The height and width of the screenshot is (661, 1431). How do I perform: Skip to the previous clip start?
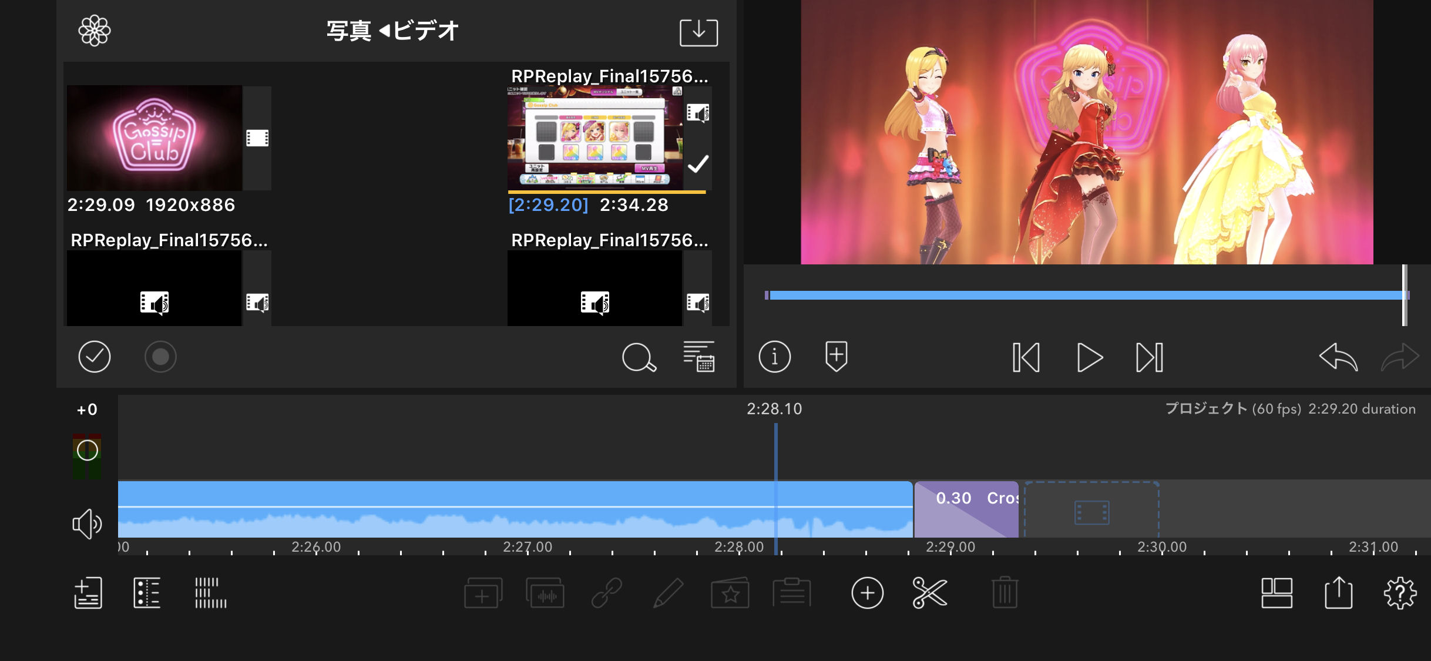coord(1026,357)
